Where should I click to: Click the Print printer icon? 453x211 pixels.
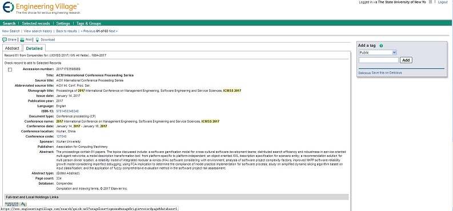pos(22,40)
